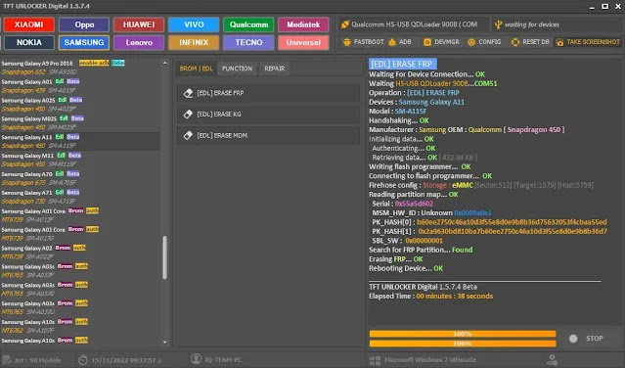This screenshot has width=625, height=368.
Task: Click eraser icon beside [EDL] ERASE MDM
Action: [188, 136]
